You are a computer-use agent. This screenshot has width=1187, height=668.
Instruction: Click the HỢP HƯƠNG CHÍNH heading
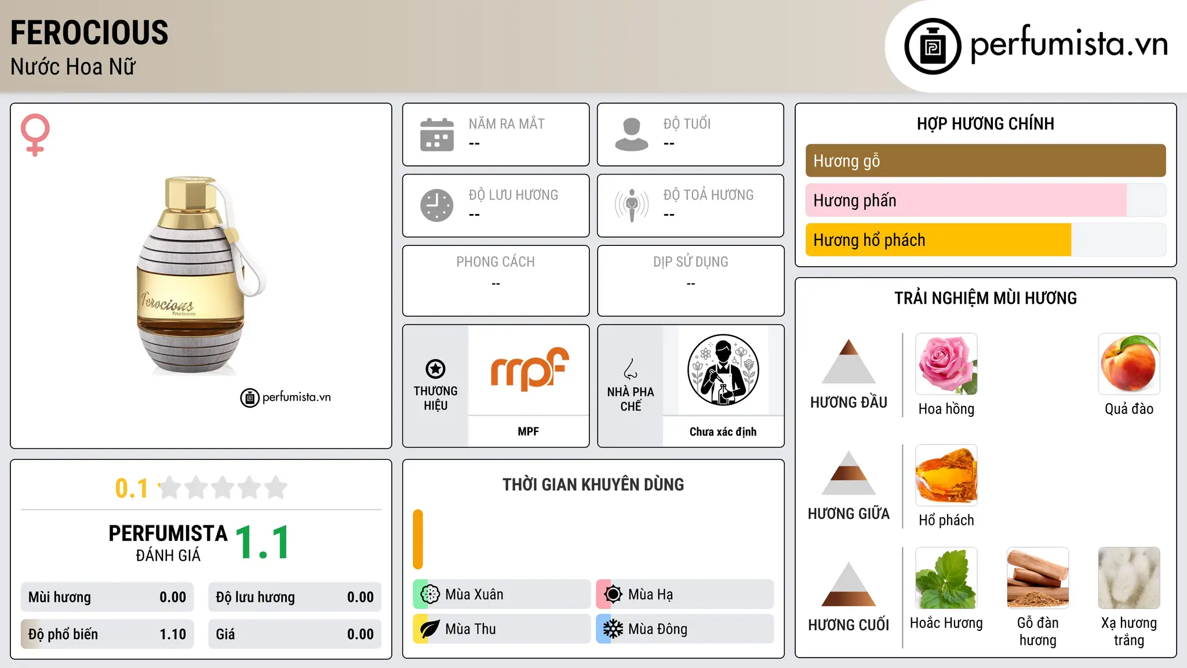pos(985,124)
